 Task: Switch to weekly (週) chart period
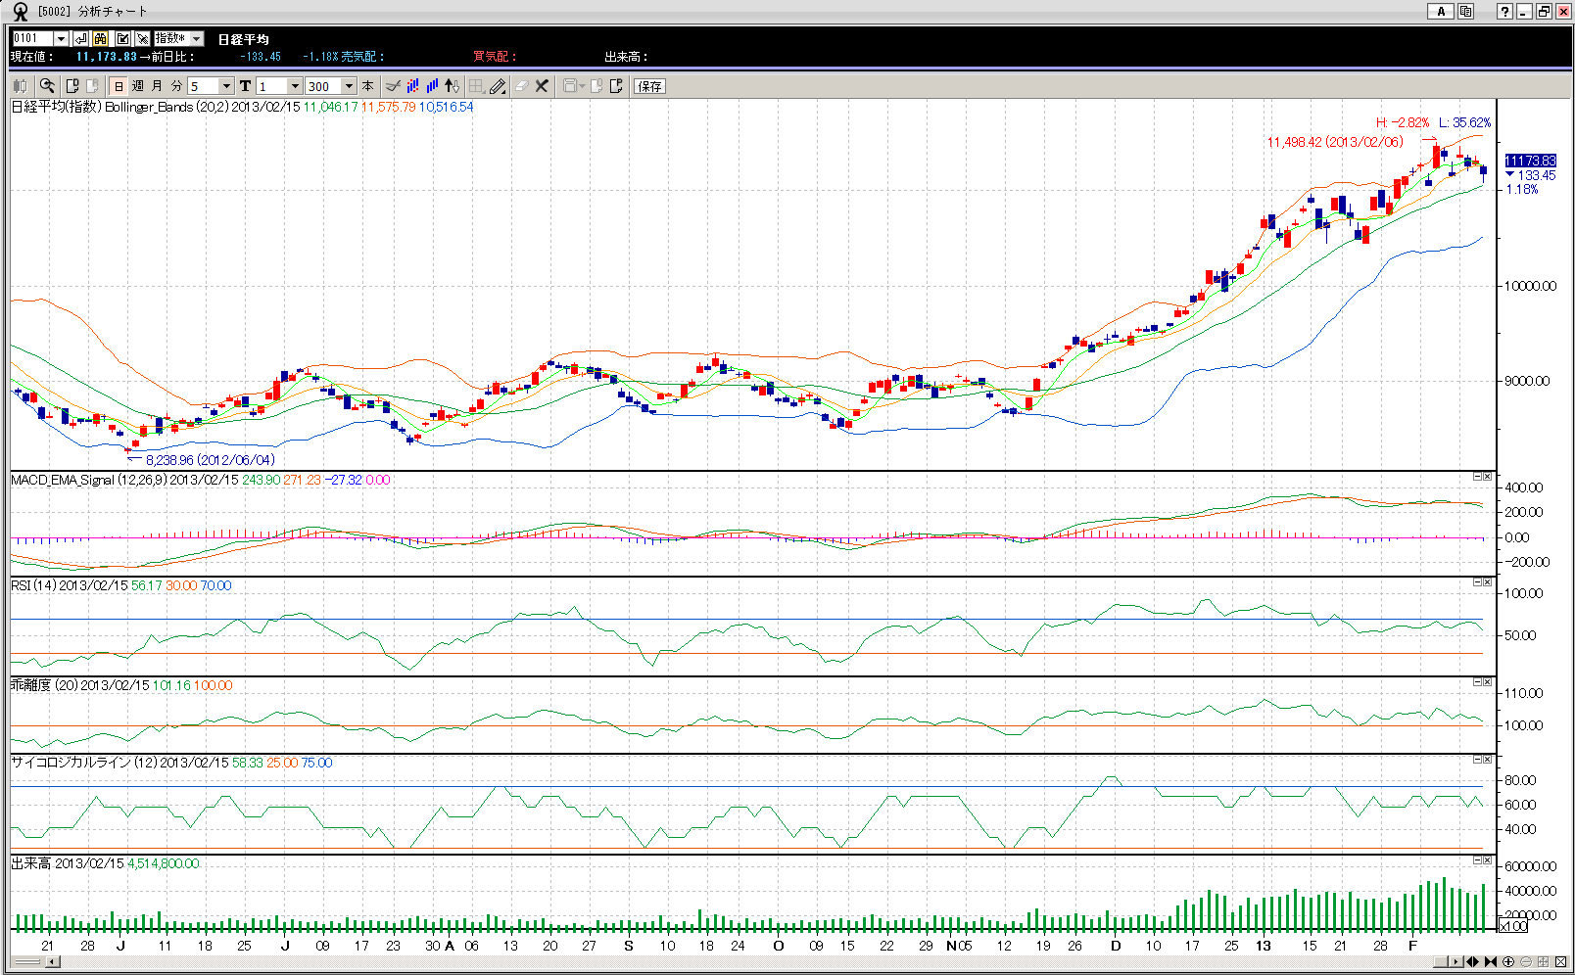138,86
